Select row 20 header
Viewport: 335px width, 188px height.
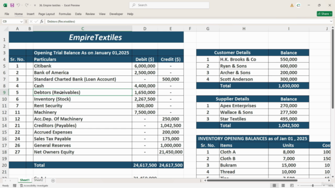[x=4, y=165]
